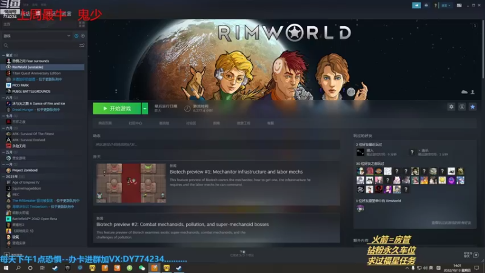Viewport: 485px width, 273px height.
Task: View all friends who play link
Action: pyautogui.click(x=451, y=223)
